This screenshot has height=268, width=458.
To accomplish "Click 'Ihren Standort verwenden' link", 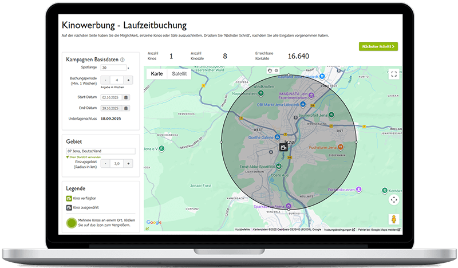I will coord(85,157).
